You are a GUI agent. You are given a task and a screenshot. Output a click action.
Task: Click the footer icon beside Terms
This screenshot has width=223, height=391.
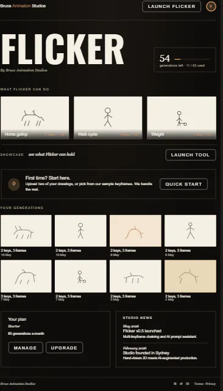point(188,384)
